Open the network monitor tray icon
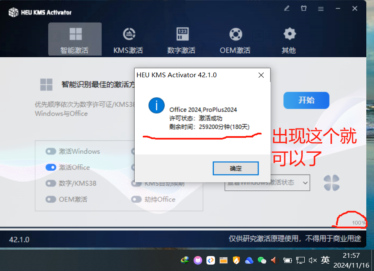Viewport: 374px width, 271px height. (x=300, y=260)
